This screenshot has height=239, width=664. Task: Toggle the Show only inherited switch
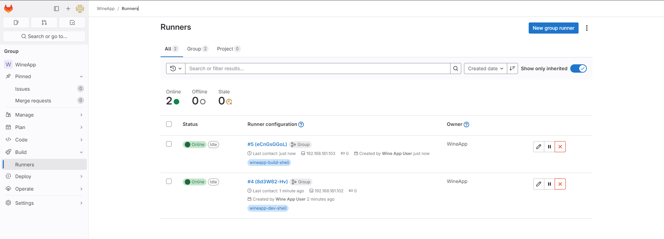pyautogui.click(x=578, y=68)
